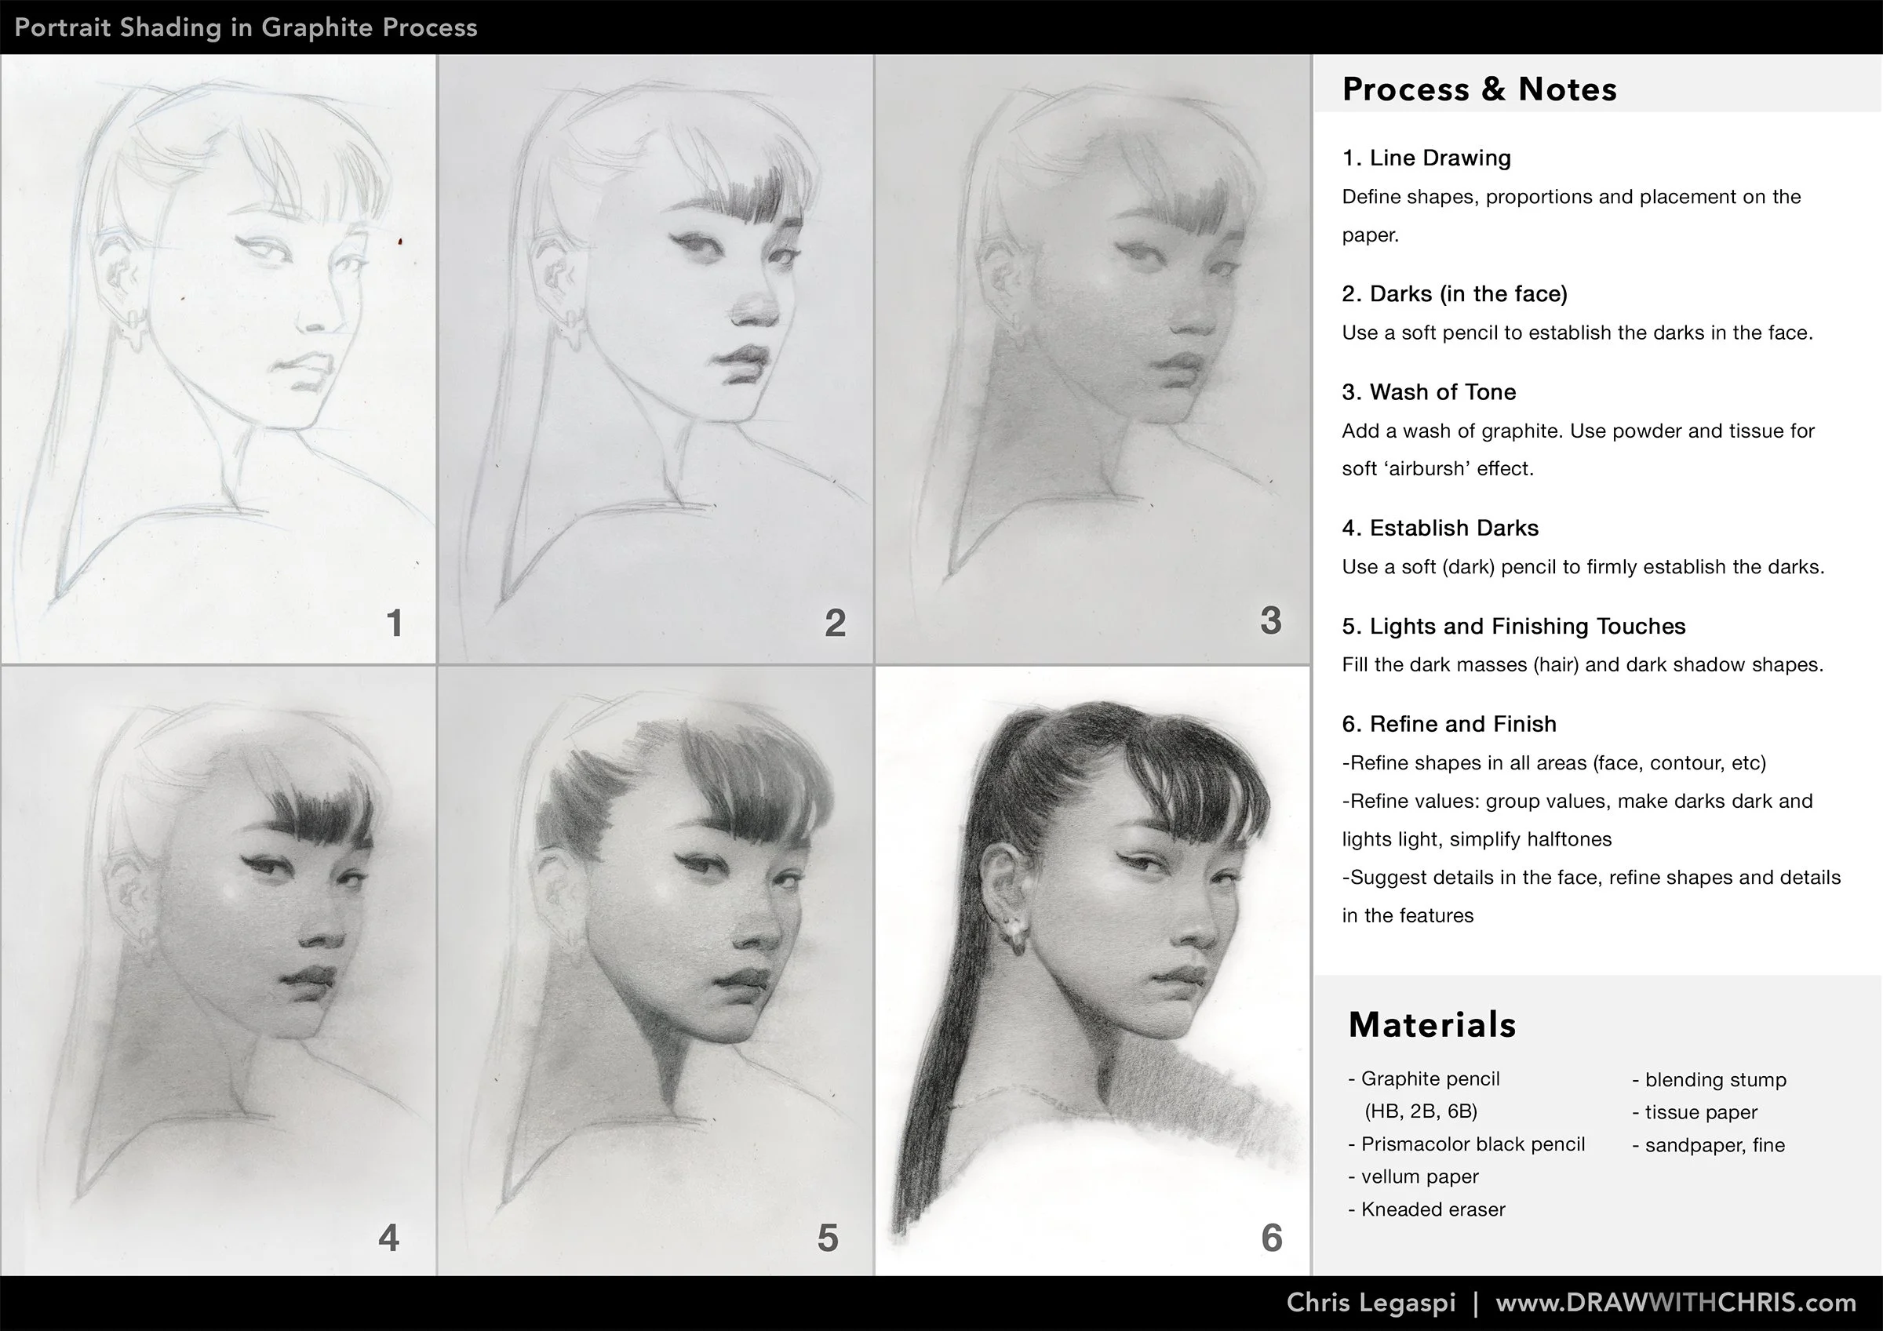The width and height of the screenshot is (1883, 1331).
Task: Open step 4 establish darks portrait
Action: pyautogui.click(x=221, y=968)
